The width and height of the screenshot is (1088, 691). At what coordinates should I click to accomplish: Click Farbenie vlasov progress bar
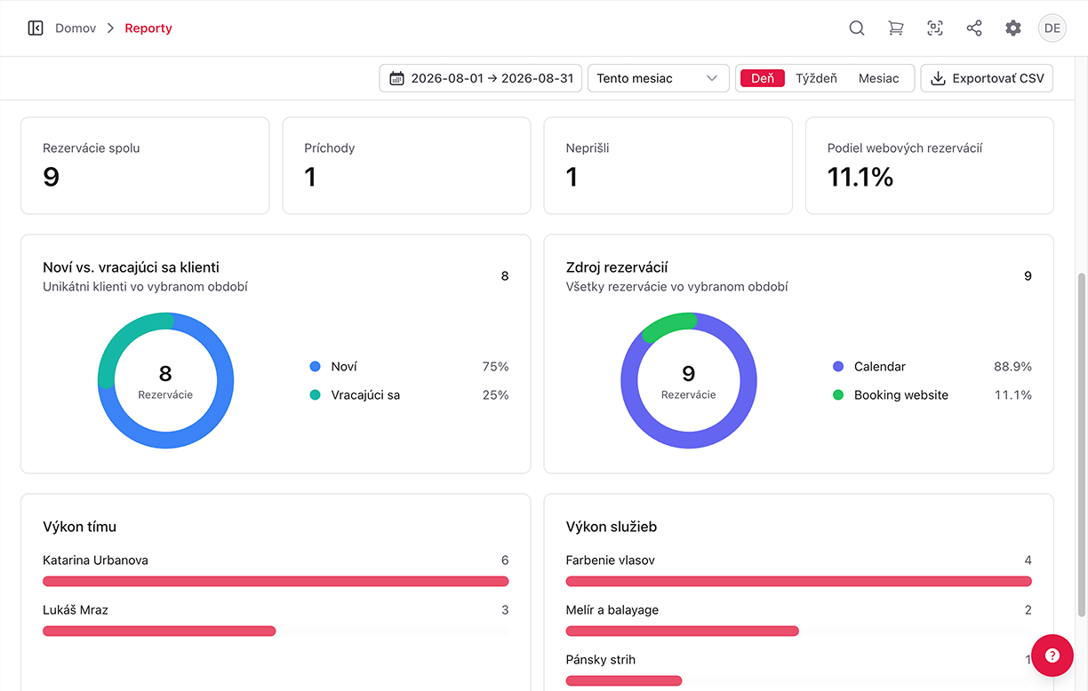click(799, 581)
